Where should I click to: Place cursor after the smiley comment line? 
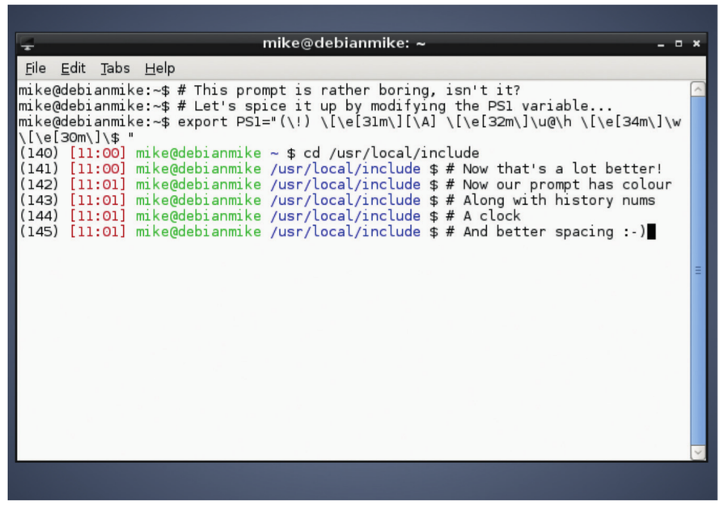[652, 232]
